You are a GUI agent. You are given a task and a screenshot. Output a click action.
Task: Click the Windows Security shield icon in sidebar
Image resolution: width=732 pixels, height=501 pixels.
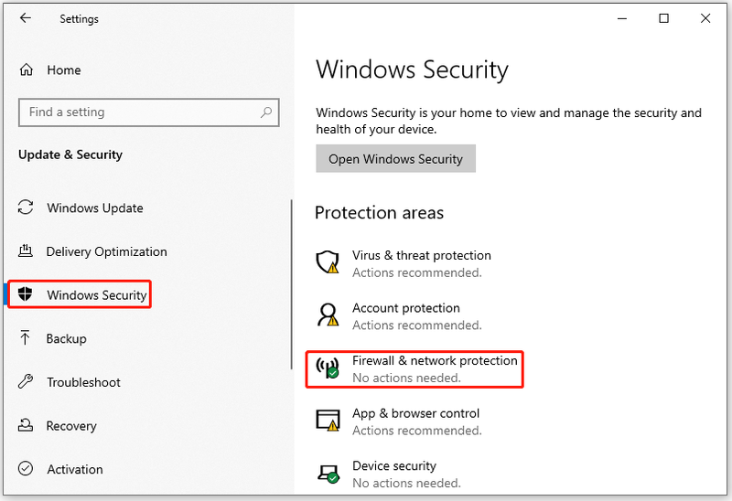25,293
